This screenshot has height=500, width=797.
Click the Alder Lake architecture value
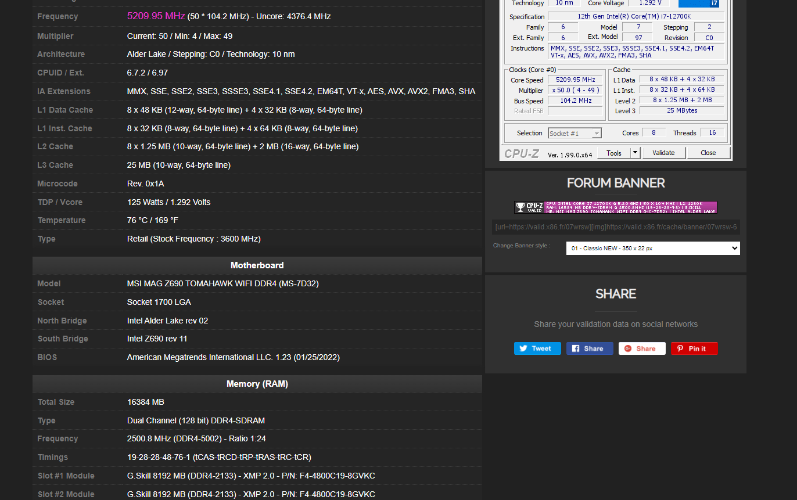click(x=211, y=54)
